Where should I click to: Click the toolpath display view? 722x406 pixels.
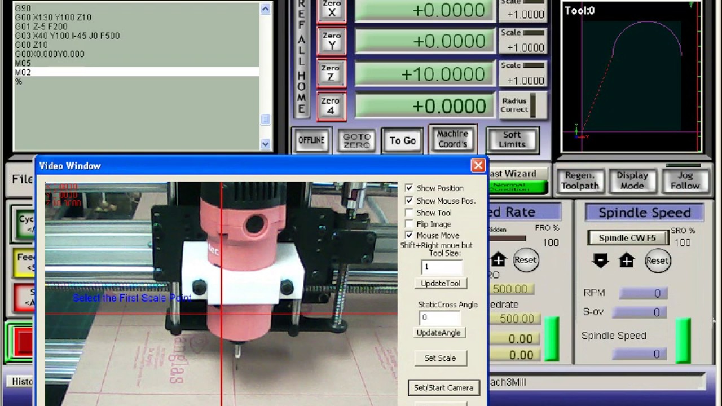[632, 76]
